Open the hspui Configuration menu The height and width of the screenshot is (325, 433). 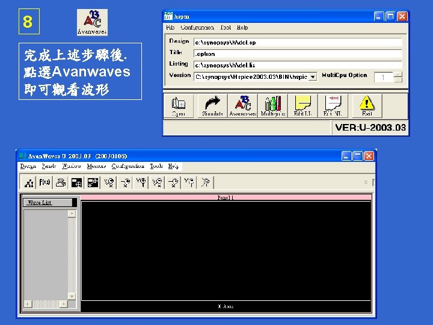[x=197, y=27]
